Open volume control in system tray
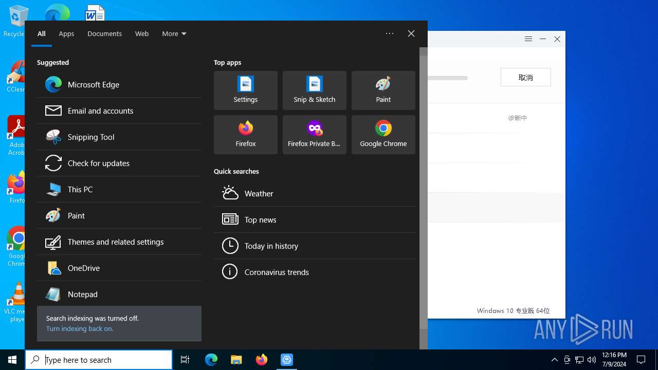 (592, 360)
